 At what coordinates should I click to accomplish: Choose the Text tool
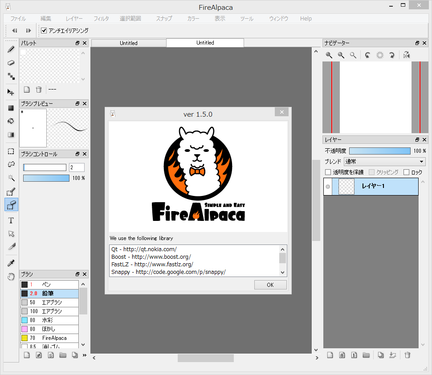[11, 220]
